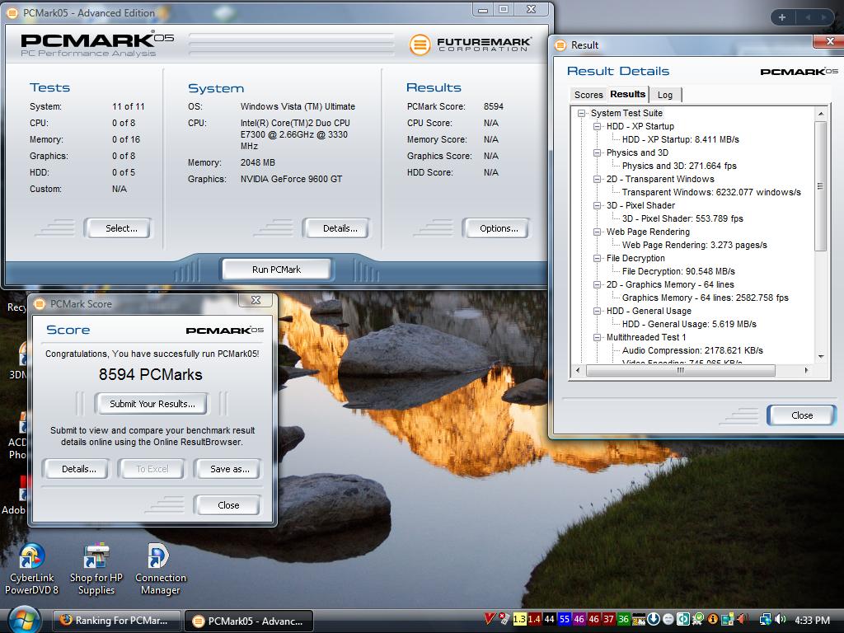Select 'HDD - XP Startup: 8.411 MB/s' row
This screenshot has height=633, width=844.
(x=680, y=139)
